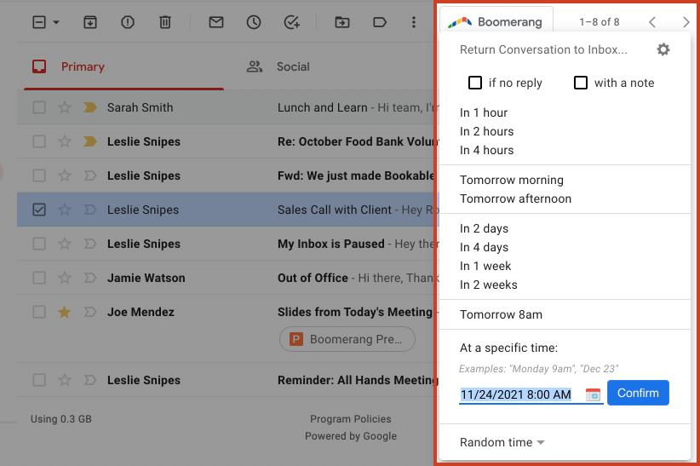This screenshot has width=700, height=466.
Task: Choose 'Tomorrow morning' option
Action: click(512, 180)
